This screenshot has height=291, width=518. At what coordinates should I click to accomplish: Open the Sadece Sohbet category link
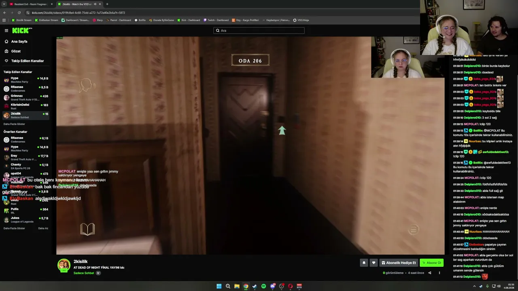[84, 273]
